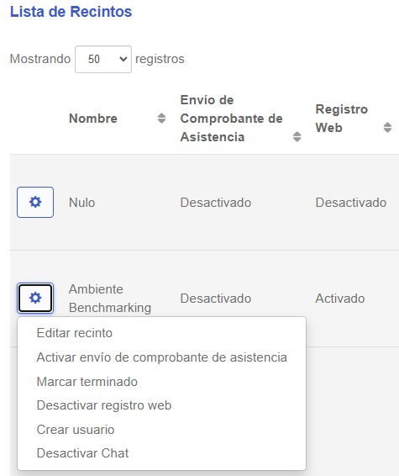The width and height of the screenshot is (399, 476).
Task: Click Activado status in Ambiente Benchmarking row
Action: pyautogui.click(x=340, y=299)
